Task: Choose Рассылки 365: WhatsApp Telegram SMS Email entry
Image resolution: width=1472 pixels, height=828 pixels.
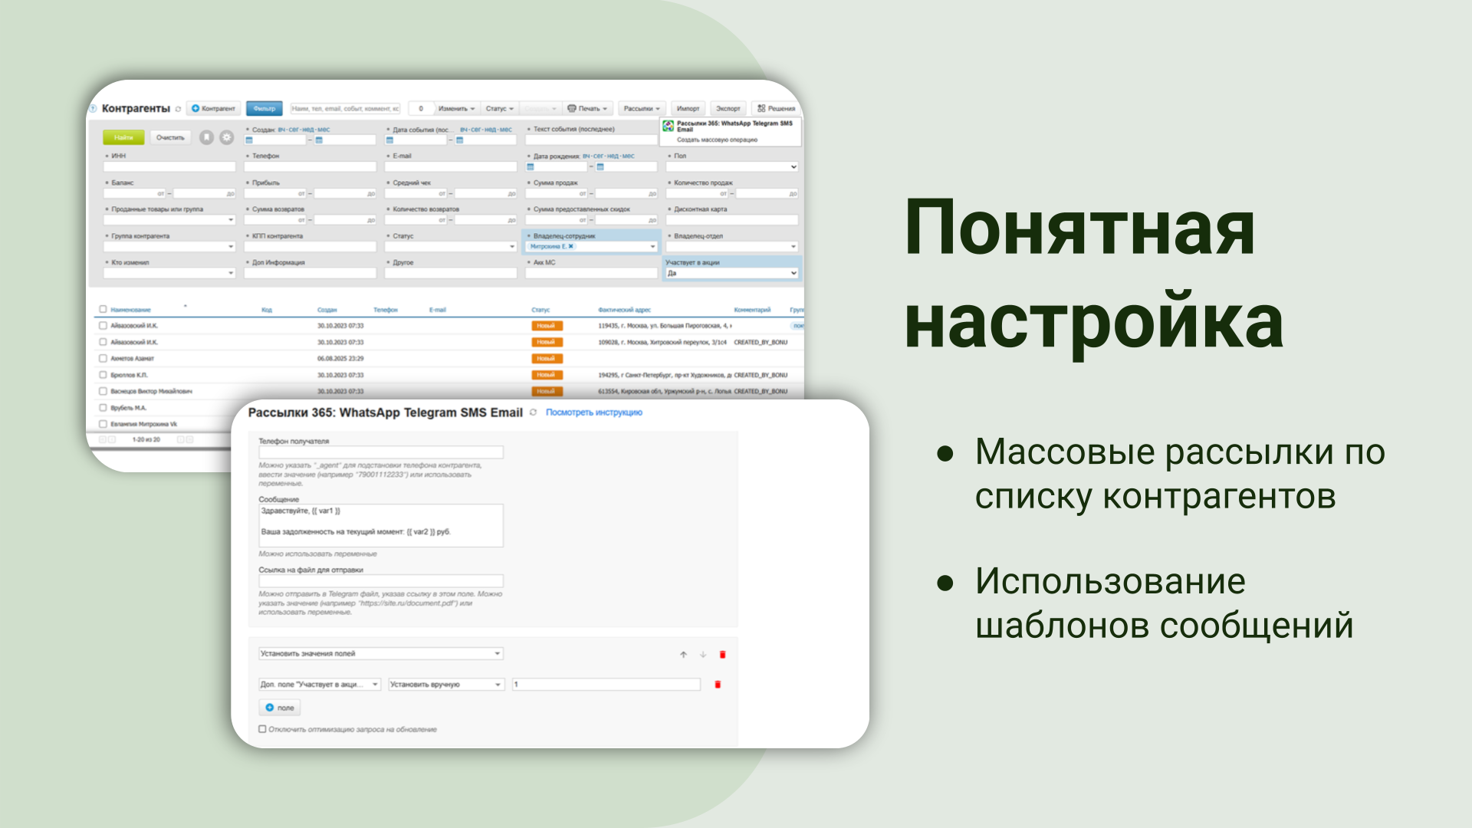Action: click(x=734, y=126)
